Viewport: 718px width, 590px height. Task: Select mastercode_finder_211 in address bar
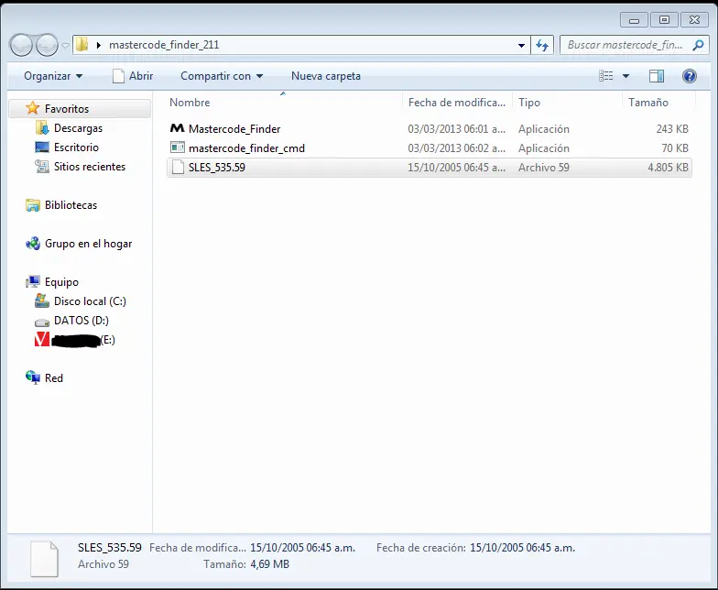164,45
